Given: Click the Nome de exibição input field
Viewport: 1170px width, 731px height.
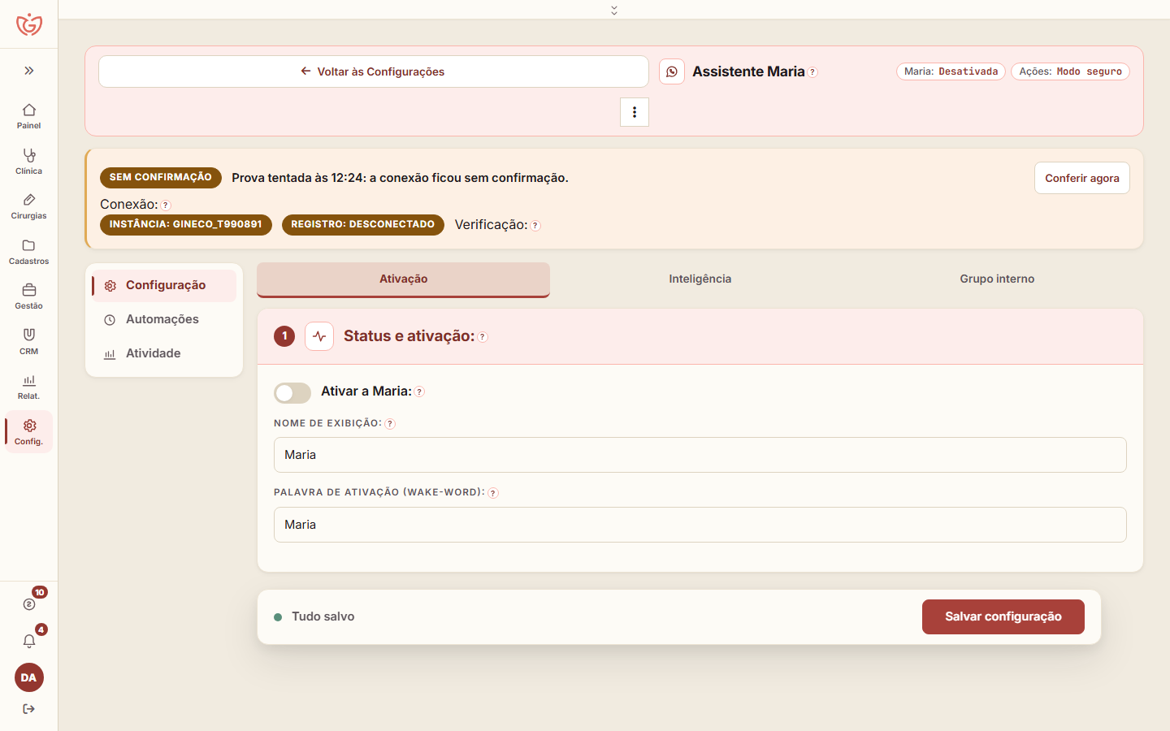Looking at the screenshot, I should [700, 455].
